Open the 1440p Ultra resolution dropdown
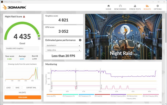 point(63,50)
